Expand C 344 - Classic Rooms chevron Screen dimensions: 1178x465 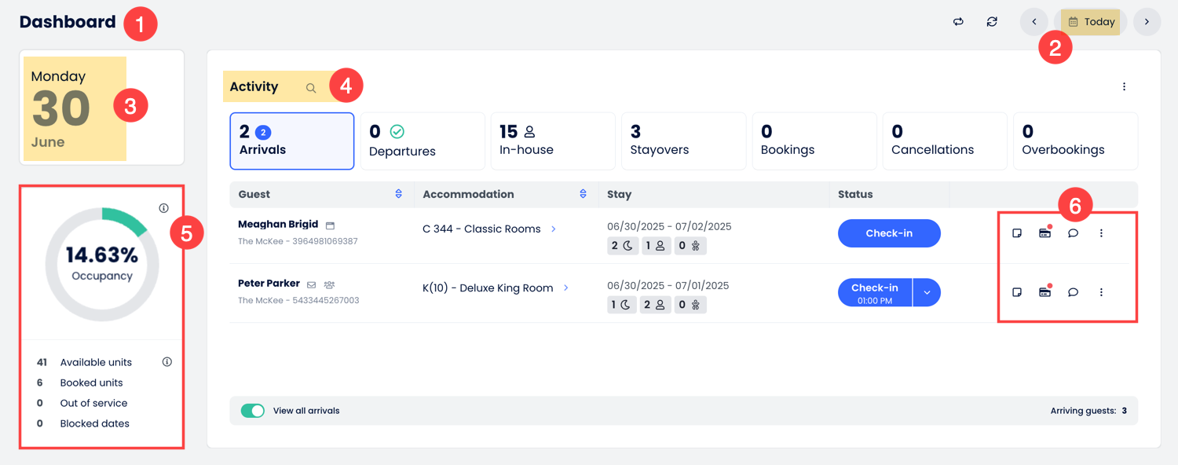[x=554, y=229]
